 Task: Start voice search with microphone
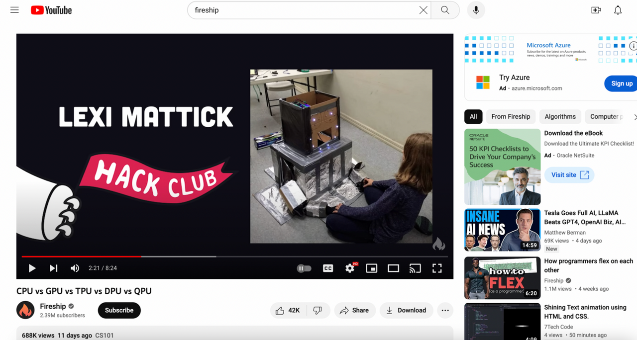coord(476,10)
